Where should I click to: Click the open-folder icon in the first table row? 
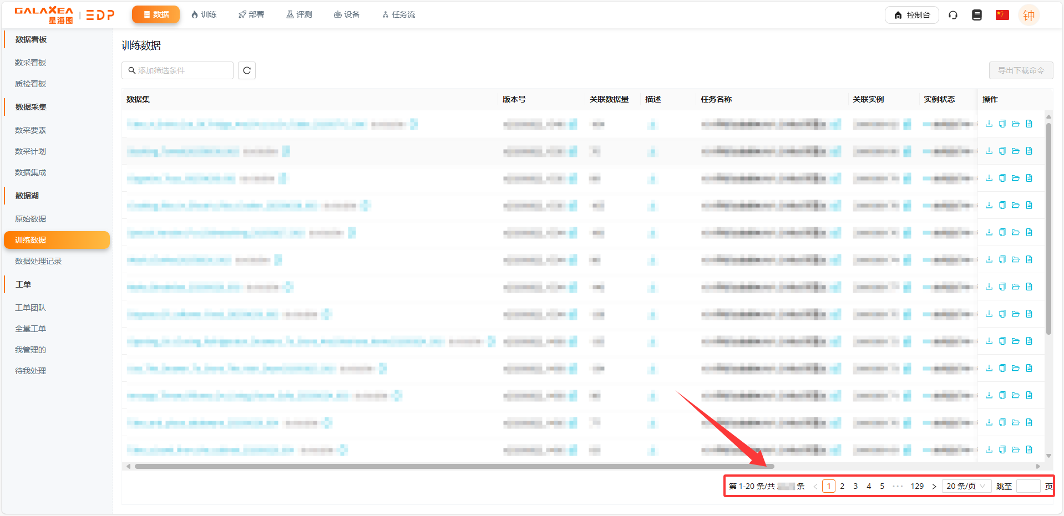pyautogui.click(x=1015, y=124)
